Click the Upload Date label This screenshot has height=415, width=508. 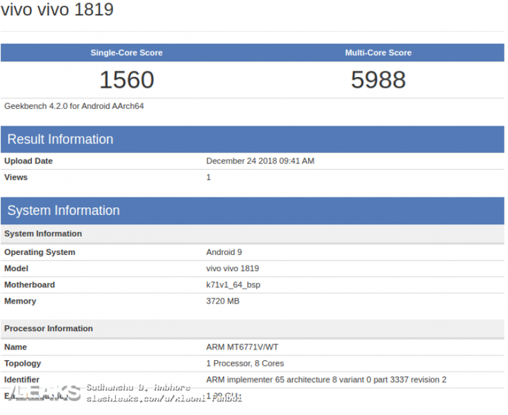coord(28,161)
